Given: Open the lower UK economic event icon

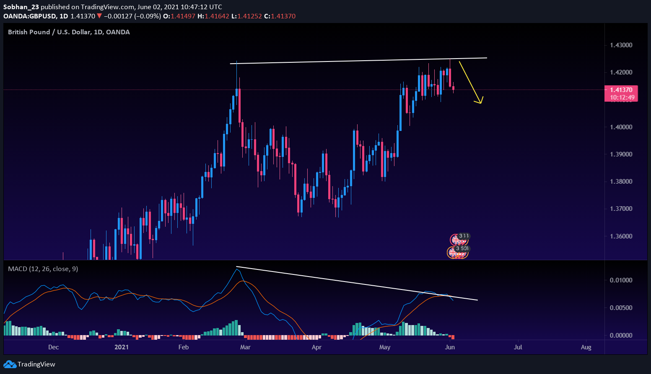Looking at the screenshot, I should point(453,252).
